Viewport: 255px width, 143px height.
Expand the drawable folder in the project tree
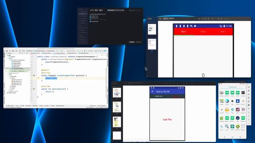pyautogui.click(x=9, y=76)
